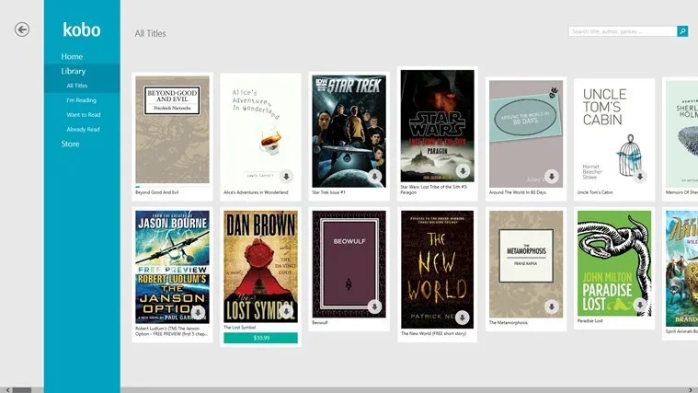Open the Star Trek Issue #1 cover
This screenshot has width=698, height=393.
coord(349,131)
